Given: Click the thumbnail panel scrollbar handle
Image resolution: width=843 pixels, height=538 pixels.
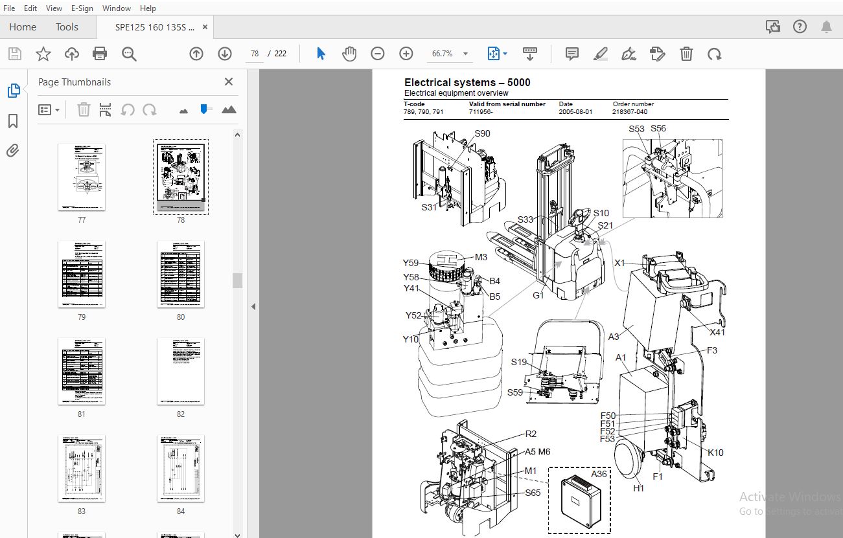Looking at the screenshot, I should click(x=237, y=280).
